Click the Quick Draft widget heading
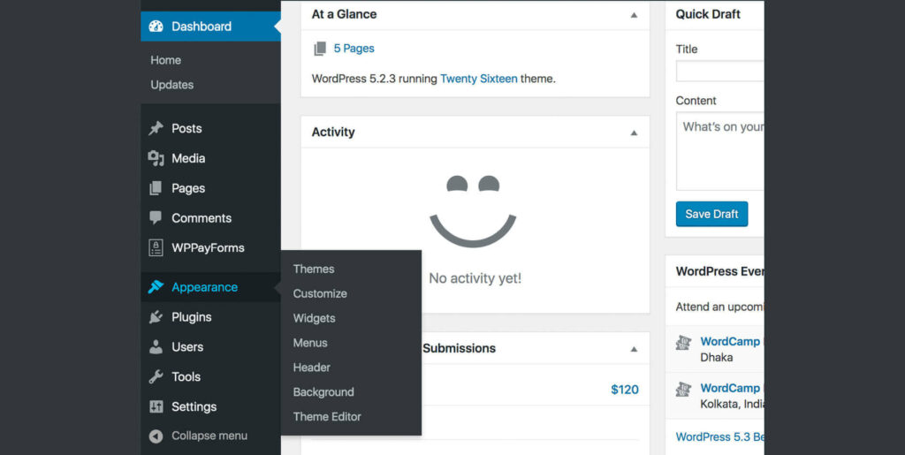905x455 pixels. click(x=708, y=14)
